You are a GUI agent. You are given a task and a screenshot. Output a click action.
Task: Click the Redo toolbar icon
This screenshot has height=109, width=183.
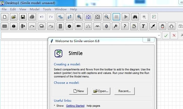pyautogui.click(x=51, y=17)
